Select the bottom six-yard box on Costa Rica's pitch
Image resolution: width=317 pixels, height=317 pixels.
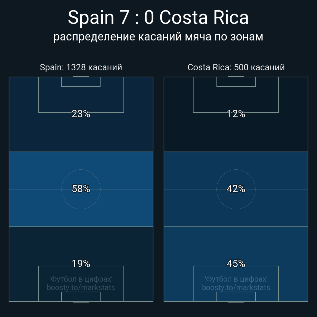[x=236, y=297]
